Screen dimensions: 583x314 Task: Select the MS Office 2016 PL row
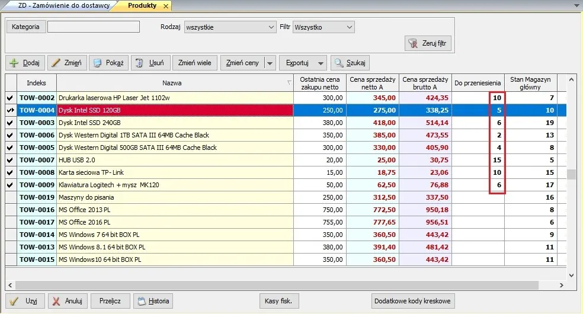(x=286, y=222)
